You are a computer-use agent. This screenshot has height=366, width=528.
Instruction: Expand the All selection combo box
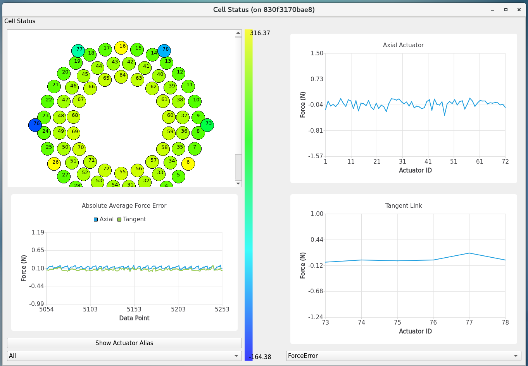point(124,356)
